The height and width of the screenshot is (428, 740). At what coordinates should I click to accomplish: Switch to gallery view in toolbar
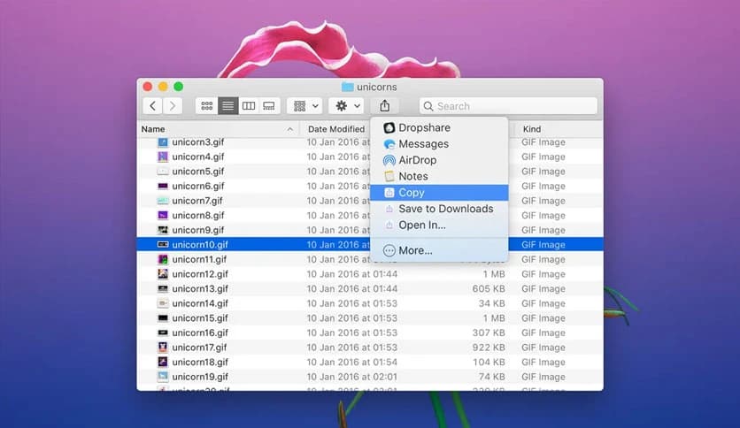(269, 106)
